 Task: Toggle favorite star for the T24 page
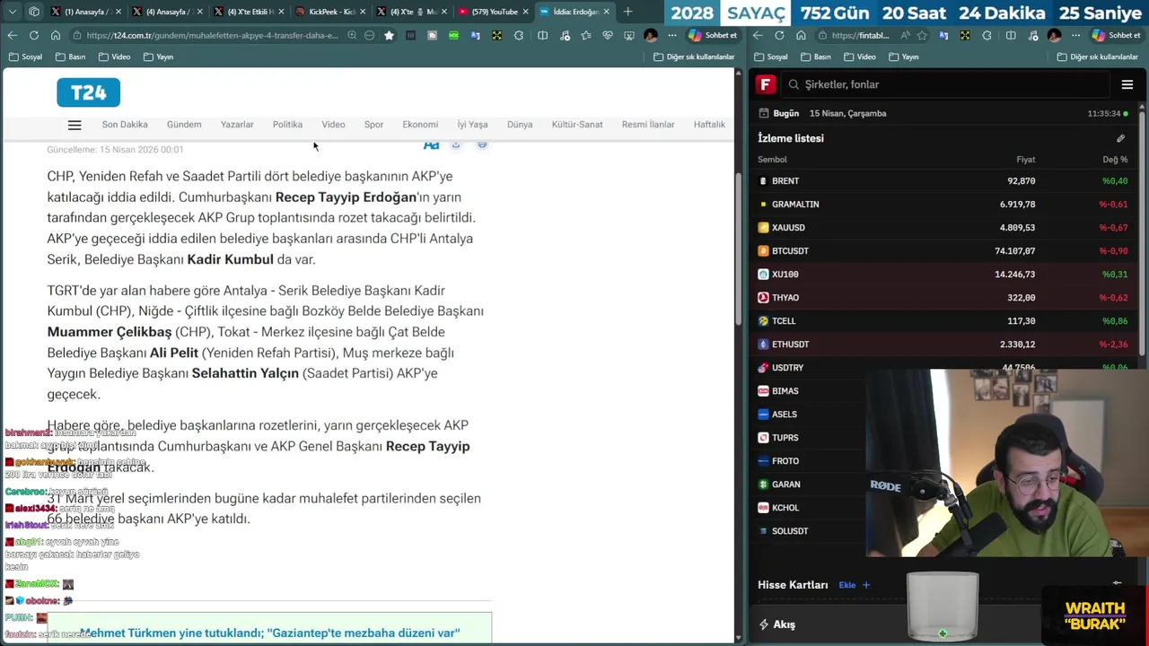tap(389, 35)
